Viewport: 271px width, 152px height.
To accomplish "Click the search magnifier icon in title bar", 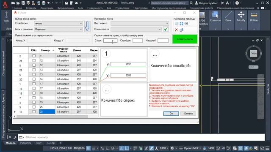I will [x=191, y=3].
